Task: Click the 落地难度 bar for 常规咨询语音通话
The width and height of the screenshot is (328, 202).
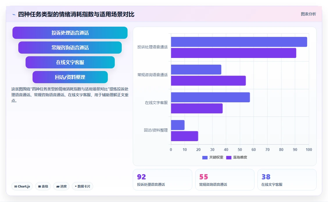Action: pyautogui.click(x=208, y=81)
